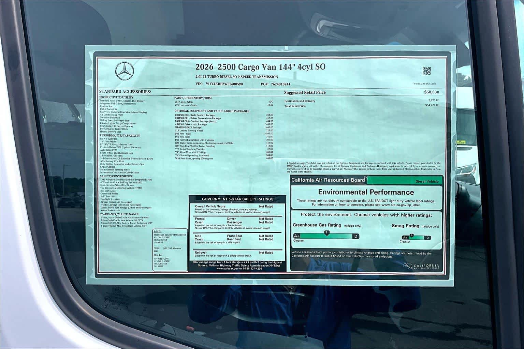Click the 'CL3 Leather Steering Wheel' option

pos(189,131)
